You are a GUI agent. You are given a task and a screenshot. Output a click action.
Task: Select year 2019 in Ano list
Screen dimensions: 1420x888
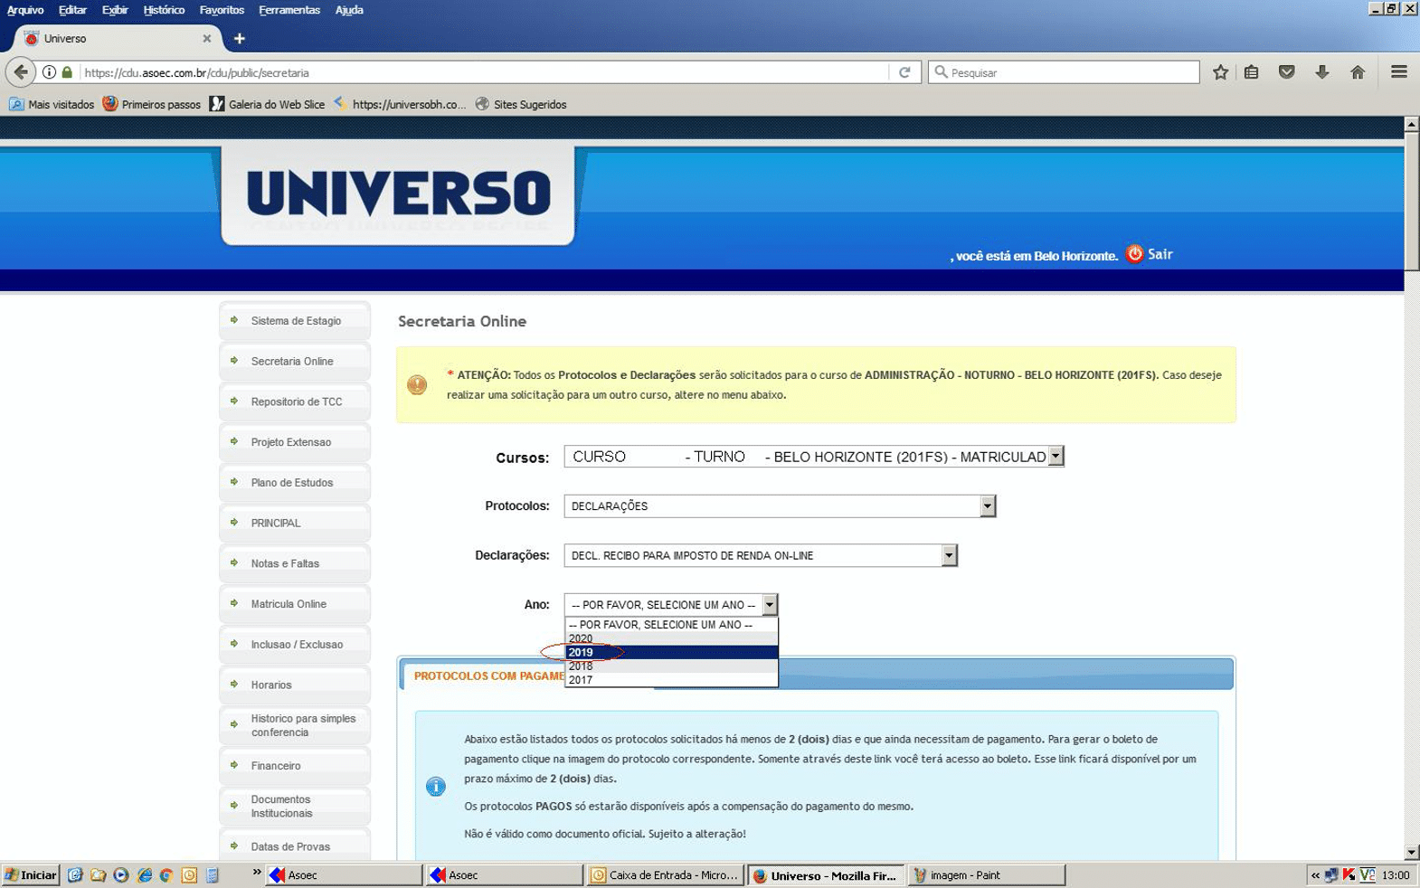tap(671, 652)
